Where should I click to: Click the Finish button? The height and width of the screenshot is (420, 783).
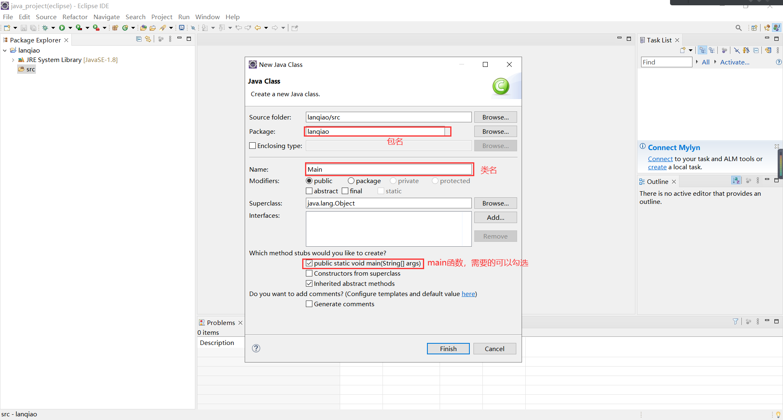tap(448, 349)
